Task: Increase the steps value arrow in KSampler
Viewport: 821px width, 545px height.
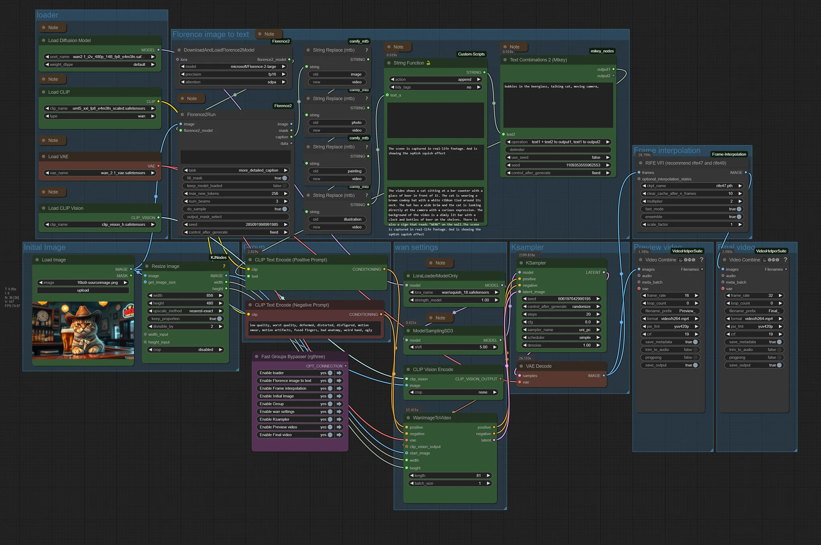Action: pyautogui.click(x=598, y=314)
